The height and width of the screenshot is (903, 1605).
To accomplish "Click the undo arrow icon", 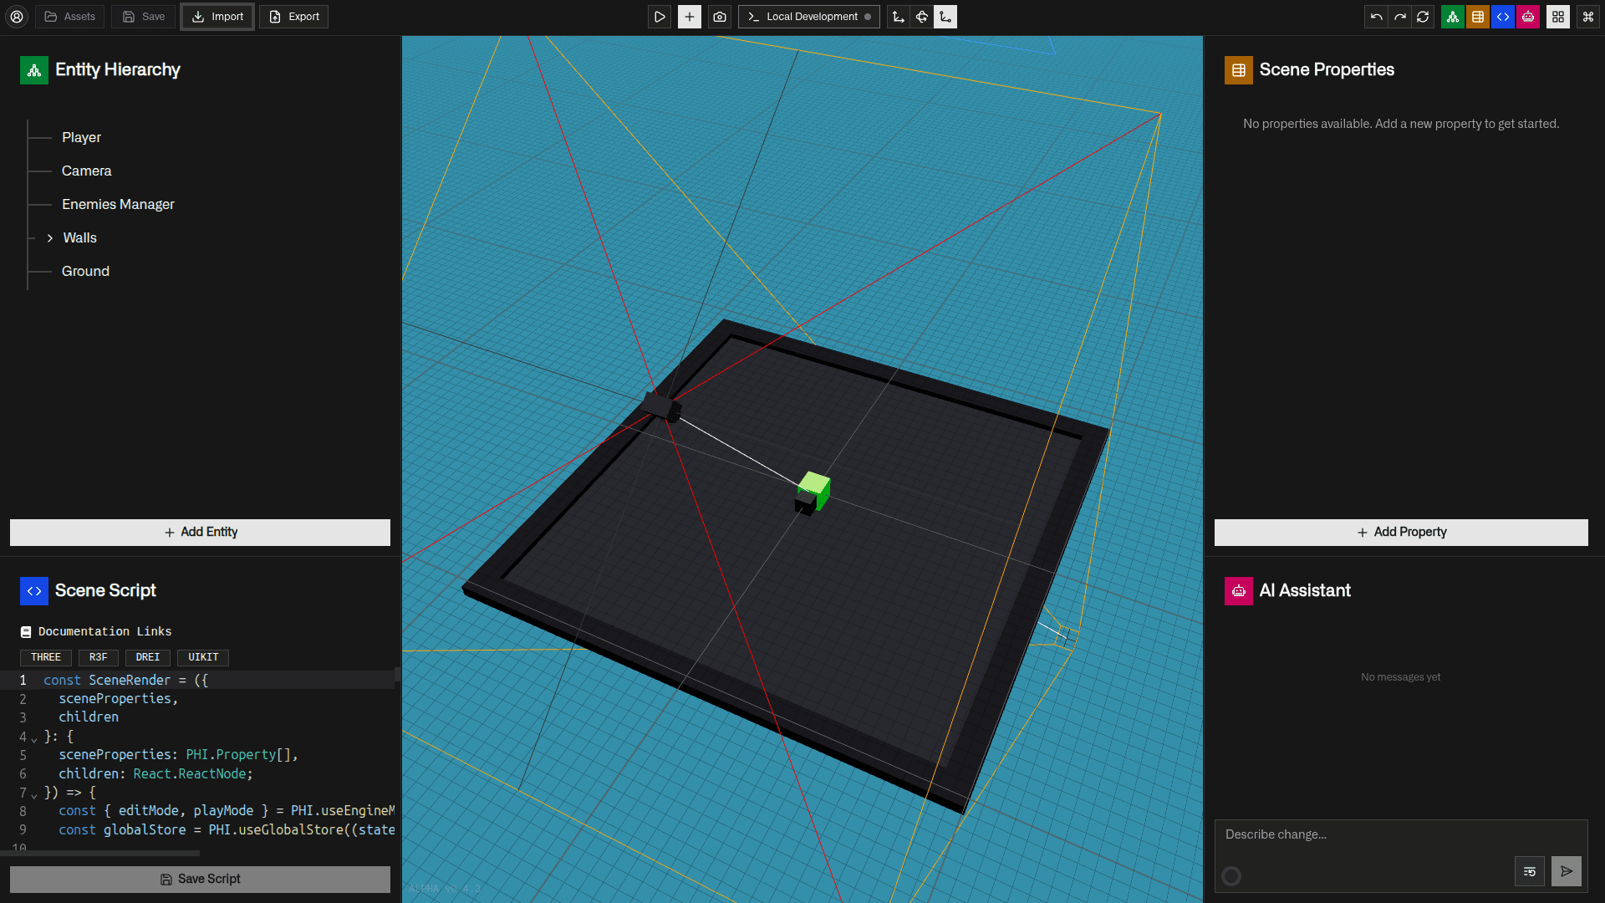I will coord(1376,17).
